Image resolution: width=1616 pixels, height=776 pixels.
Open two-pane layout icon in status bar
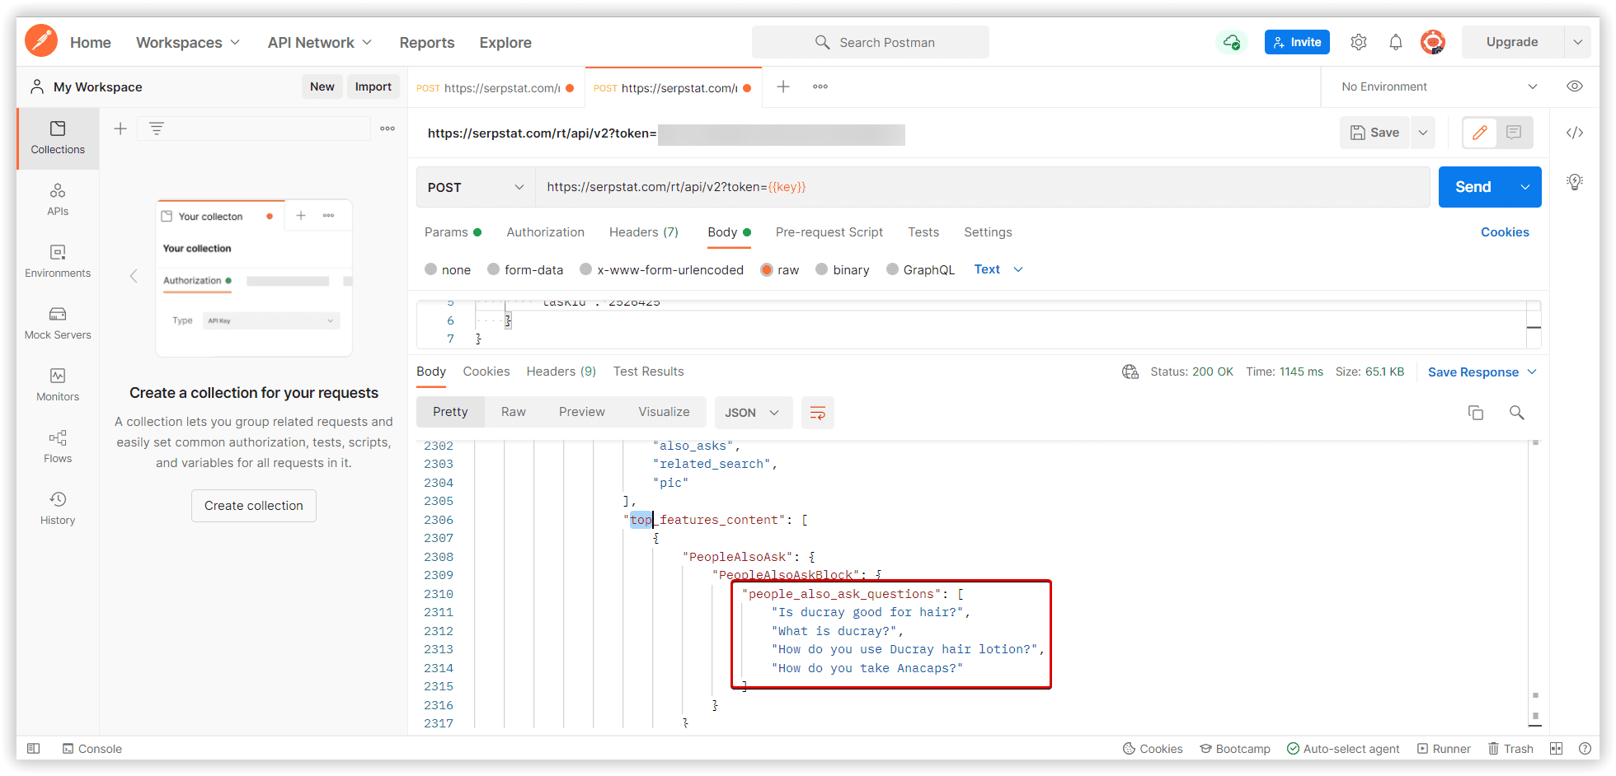[1556, 749]
